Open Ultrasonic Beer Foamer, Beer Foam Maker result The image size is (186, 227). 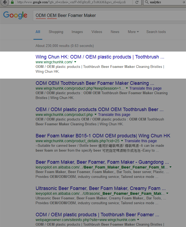coord(101,188)
